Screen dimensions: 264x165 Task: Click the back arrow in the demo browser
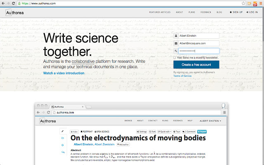coord(38,113)
